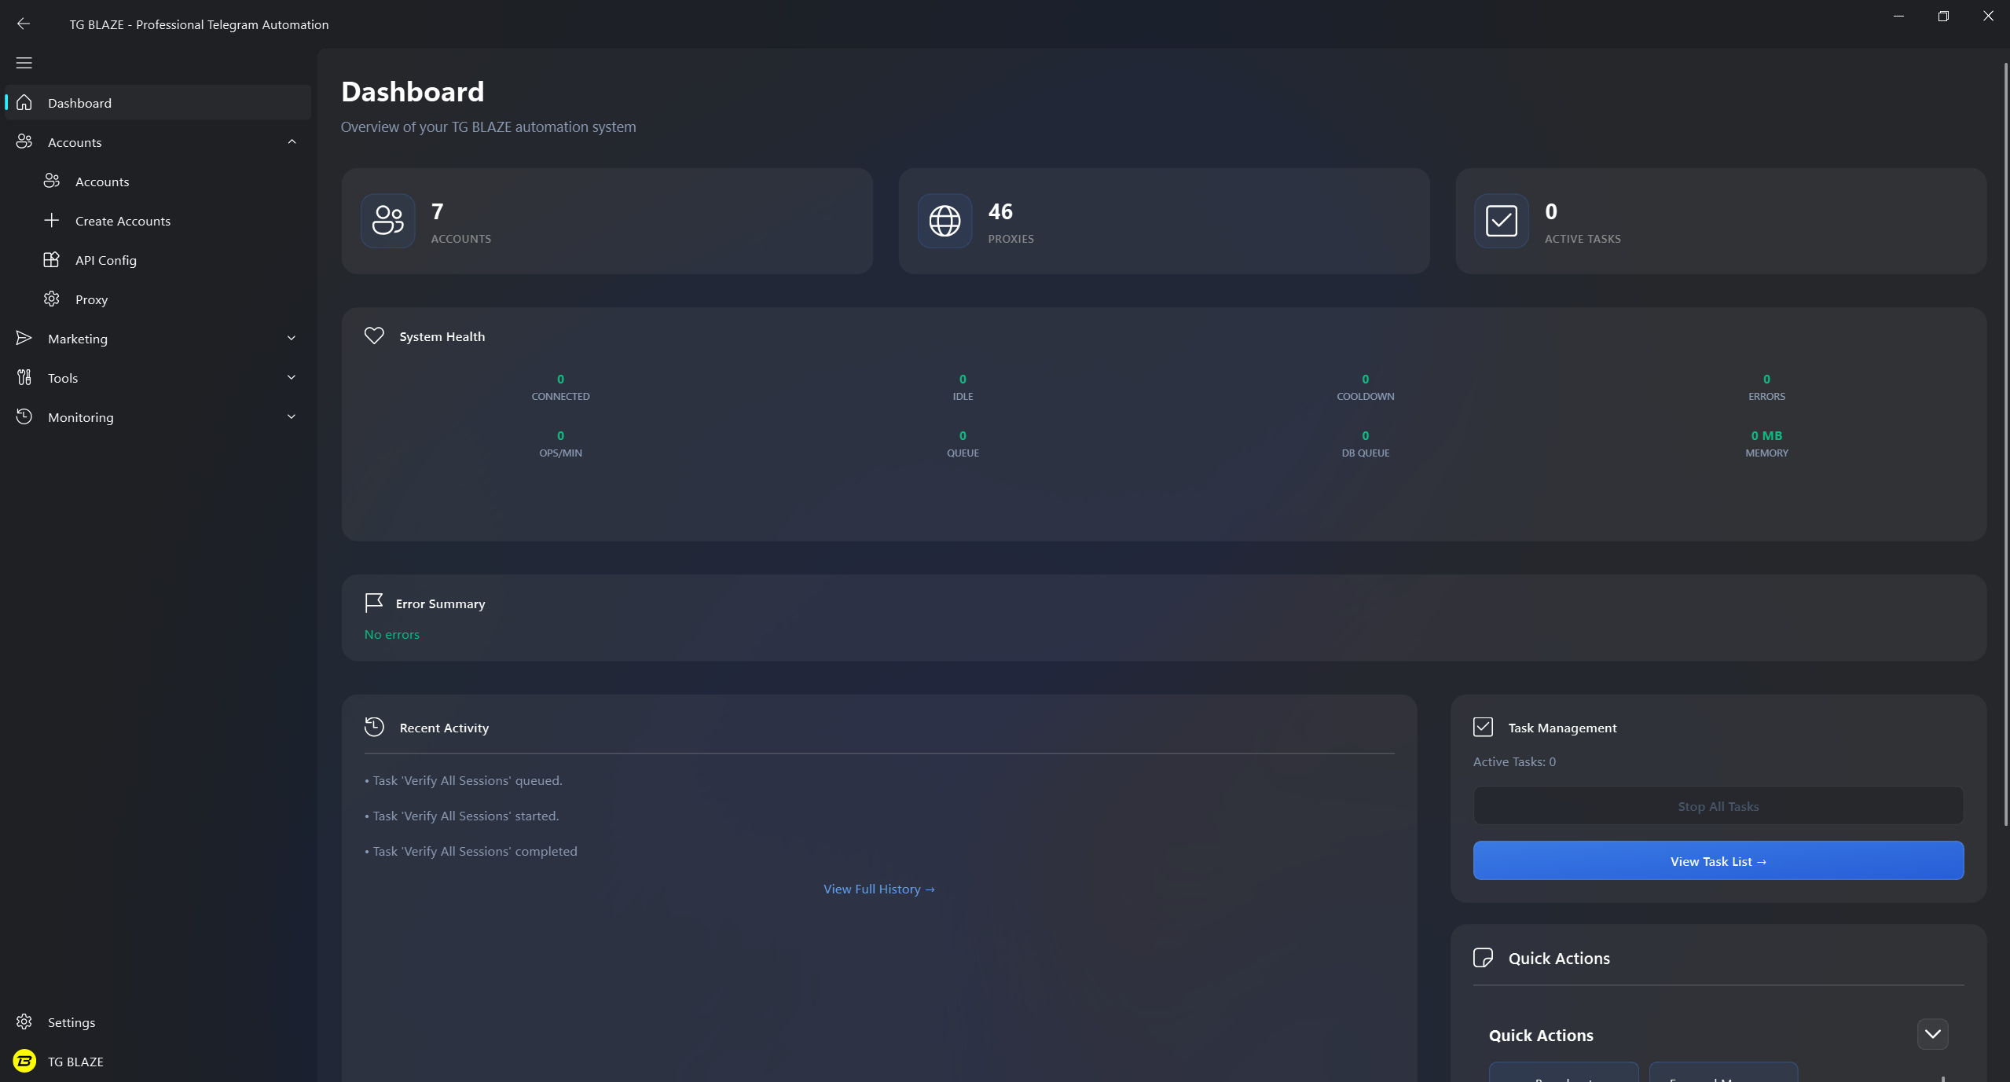
Task: Click the Marketing paper-plane icon
Action: pos(24,338)
